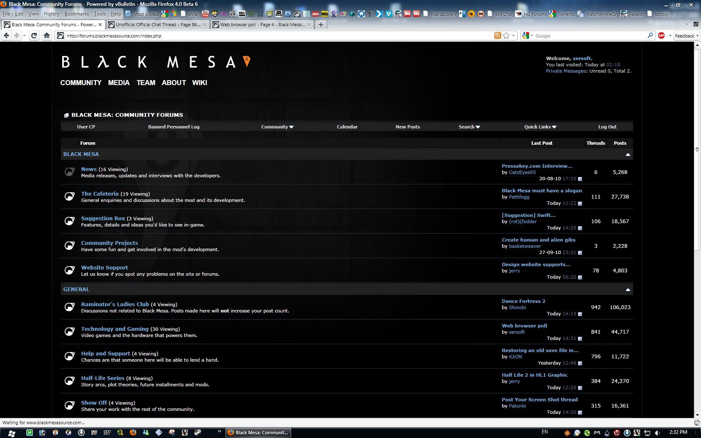
Task: Open the RapidLibrary bookmark
Action: 439,14
